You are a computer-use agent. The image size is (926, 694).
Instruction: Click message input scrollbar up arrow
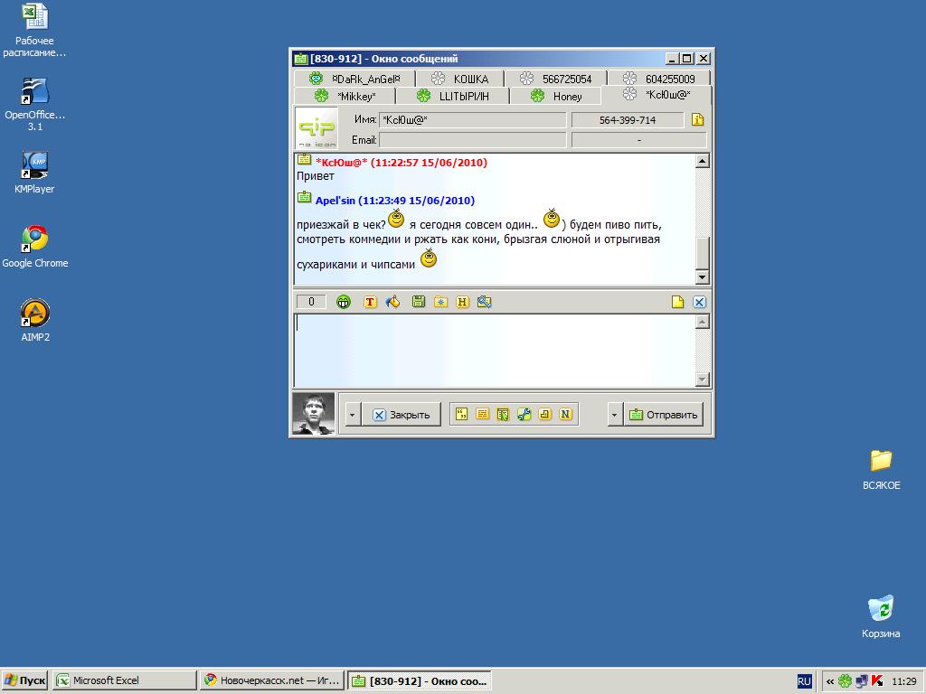(702, 322)
